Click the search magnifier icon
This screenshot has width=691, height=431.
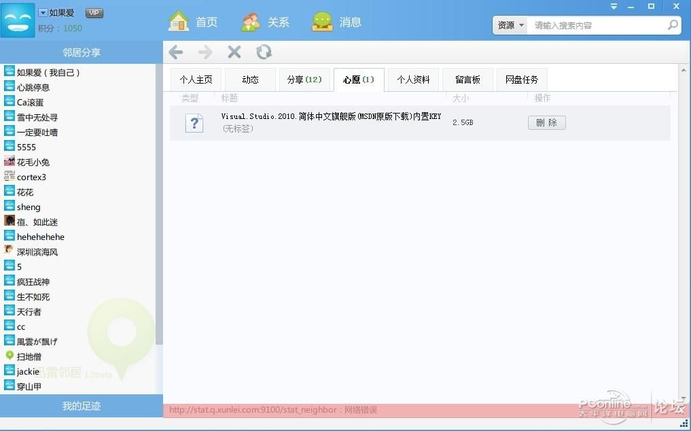[x=672, y=25]
